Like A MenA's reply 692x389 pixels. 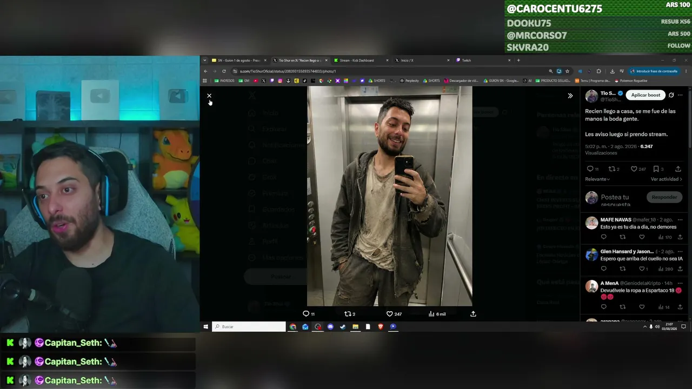[x=642, y=307]
